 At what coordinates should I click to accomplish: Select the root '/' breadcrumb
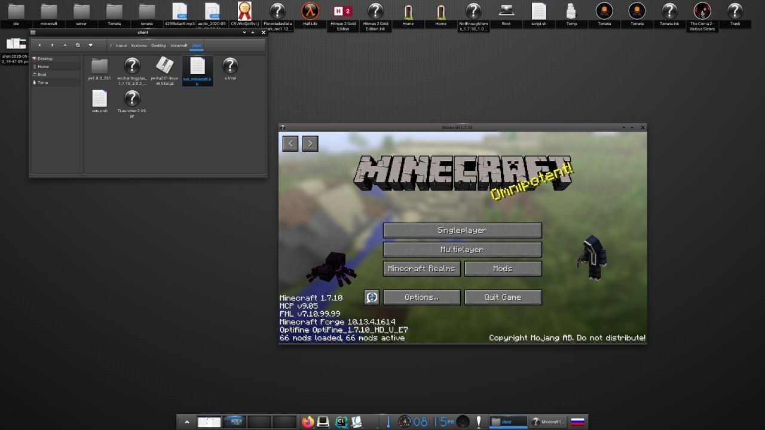click(111, 45)
